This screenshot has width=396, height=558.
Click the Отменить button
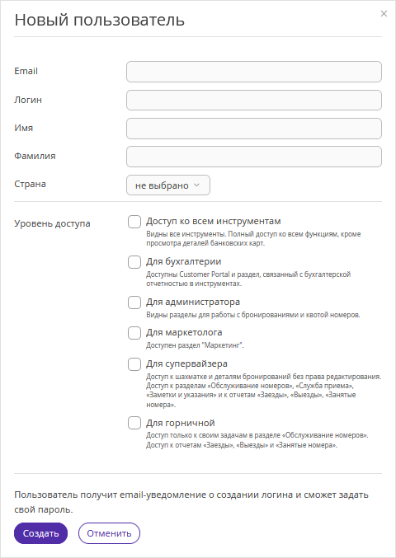click(109, 533)
